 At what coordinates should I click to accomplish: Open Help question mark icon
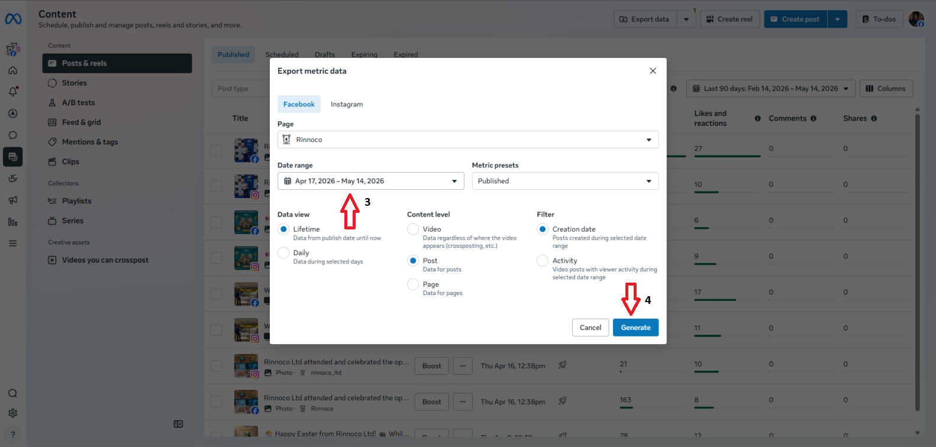(12, 435)
